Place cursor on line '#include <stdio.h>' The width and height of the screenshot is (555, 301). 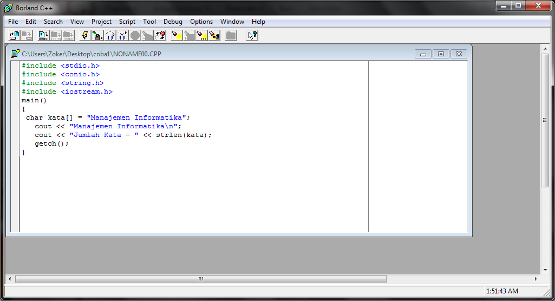coord(61,66)
